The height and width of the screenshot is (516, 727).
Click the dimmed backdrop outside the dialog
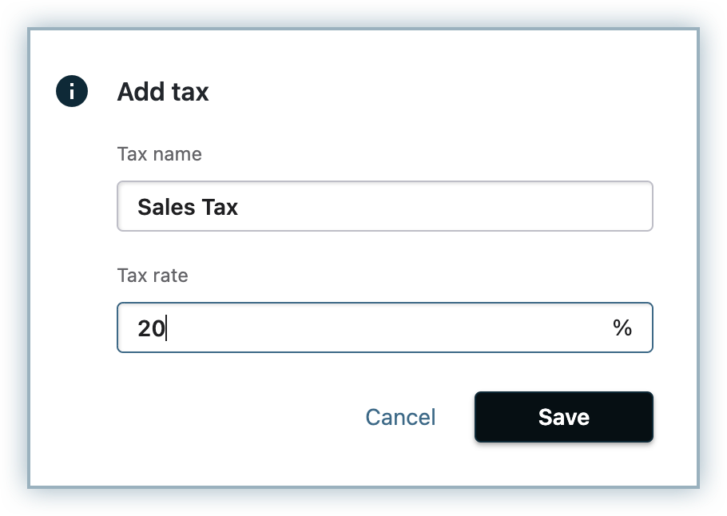click(14, 256)
